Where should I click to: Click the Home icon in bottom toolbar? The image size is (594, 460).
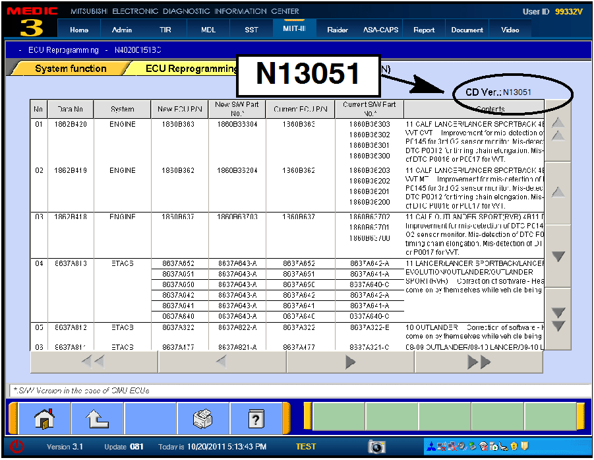tap(44, 419)
